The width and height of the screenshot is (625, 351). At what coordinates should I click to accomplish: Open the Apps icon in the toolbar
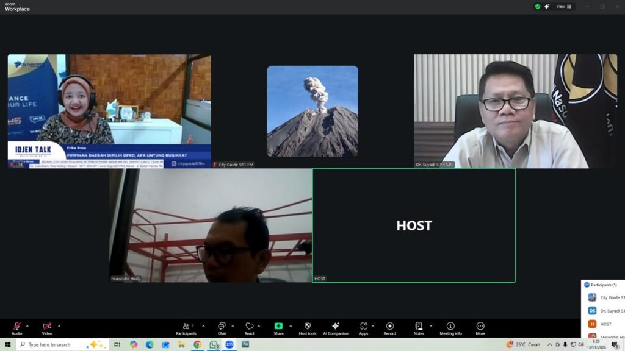[x=363, y=327]
